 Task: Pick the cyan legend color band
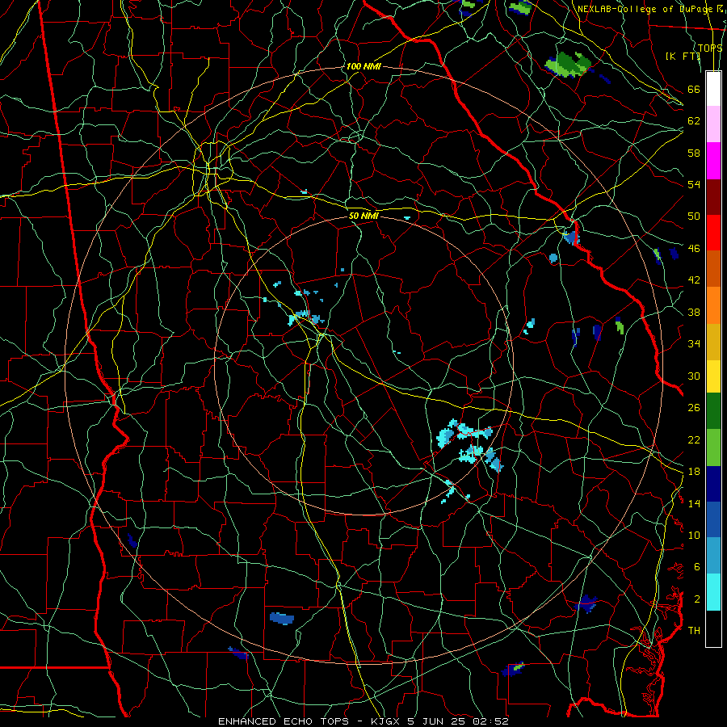713,592
